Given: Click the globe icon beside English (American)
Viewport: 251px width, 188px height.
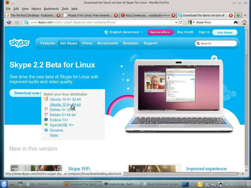Looking at the screenshot, I should pos(106,32).
